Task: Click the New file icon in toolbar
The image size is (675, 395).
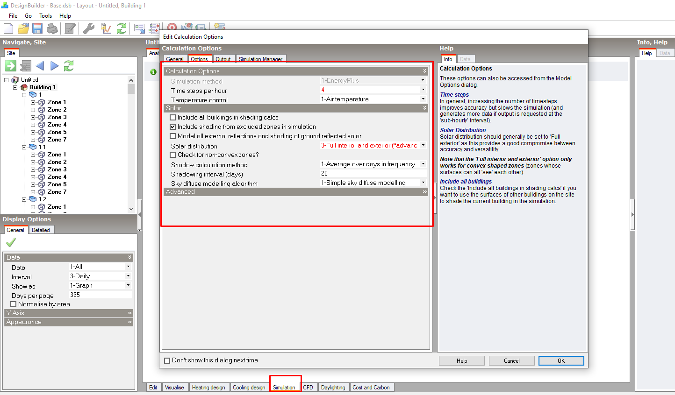Action: 8,28
